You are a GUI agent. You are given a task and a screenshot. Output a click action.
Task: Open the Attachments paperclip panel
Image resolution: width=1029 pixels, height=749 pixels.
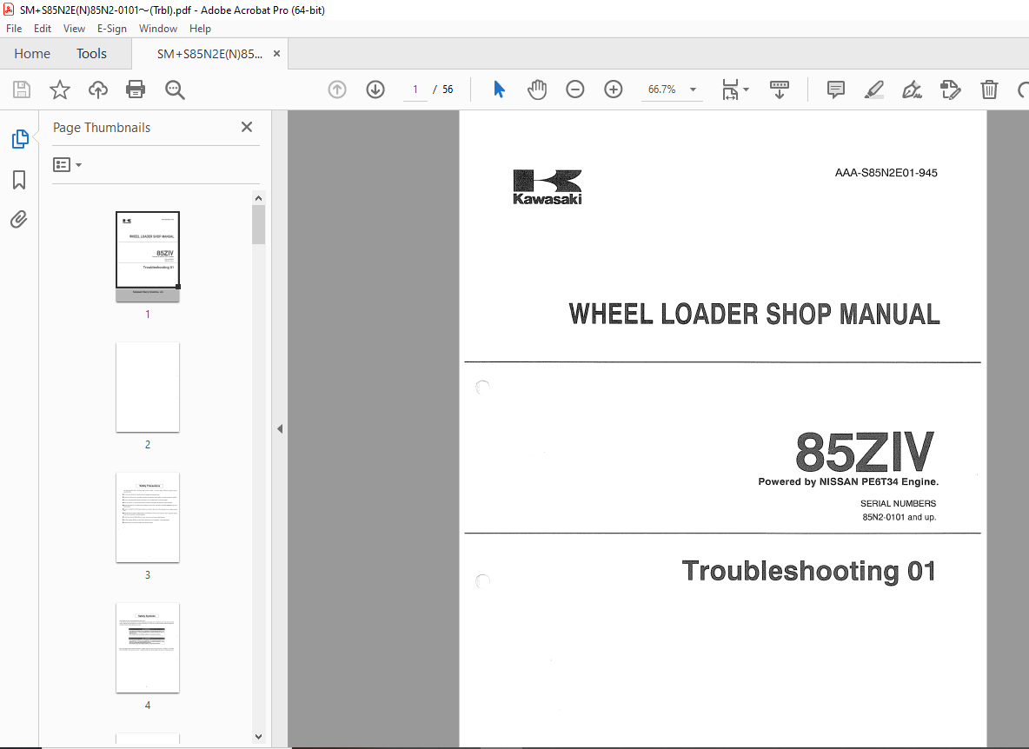(x=19, y=219)
